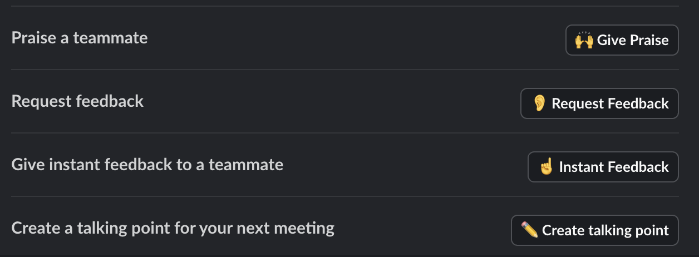Start Instant Feedback for a teammate
This screenshot has width=699, height=257.
[x=603, y=167]
